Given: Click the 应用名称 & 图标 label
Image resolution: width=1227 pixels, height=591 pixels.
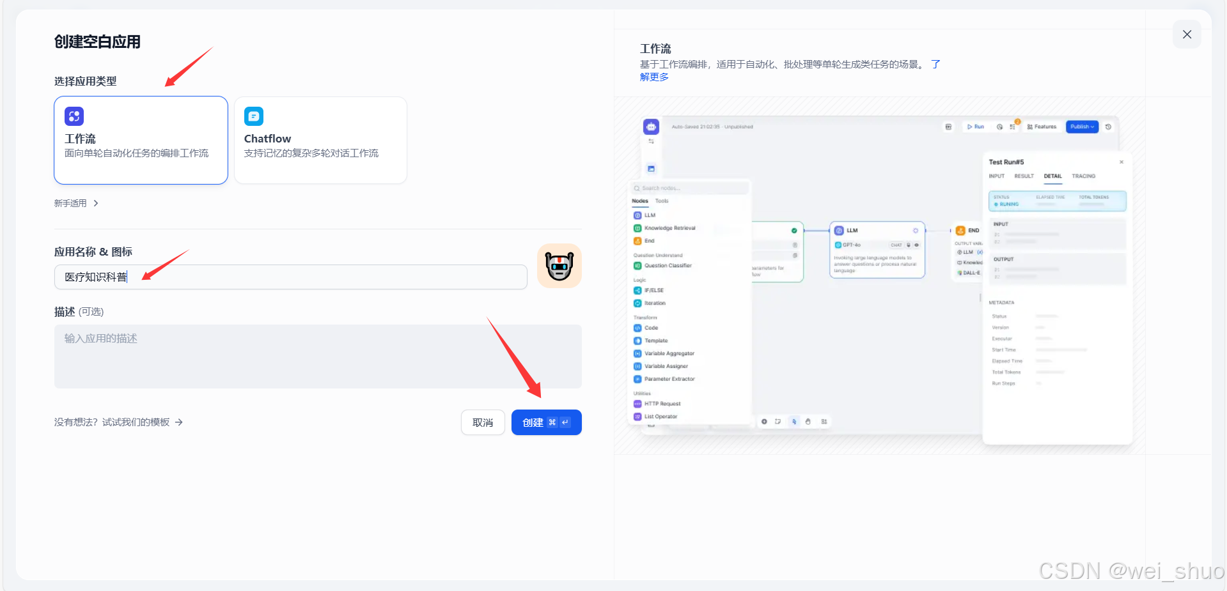Looking at the screenshot, I should [x=93, y=252].
